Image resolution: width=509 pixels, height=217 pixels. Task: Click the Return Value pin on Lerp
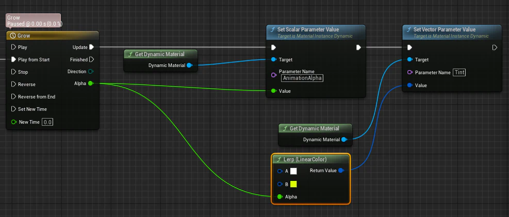340,171
